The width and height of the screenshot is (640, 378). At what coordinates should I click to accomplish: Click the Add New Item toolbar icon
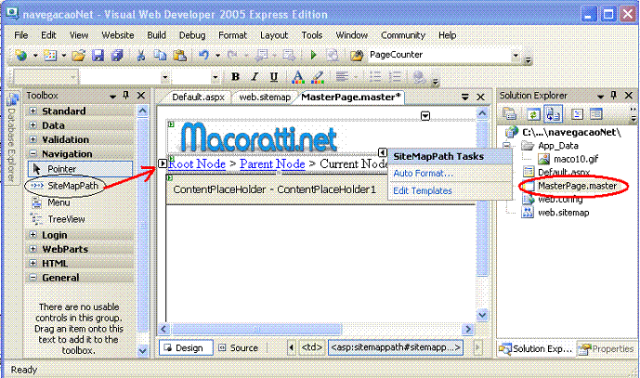(50, 55)
